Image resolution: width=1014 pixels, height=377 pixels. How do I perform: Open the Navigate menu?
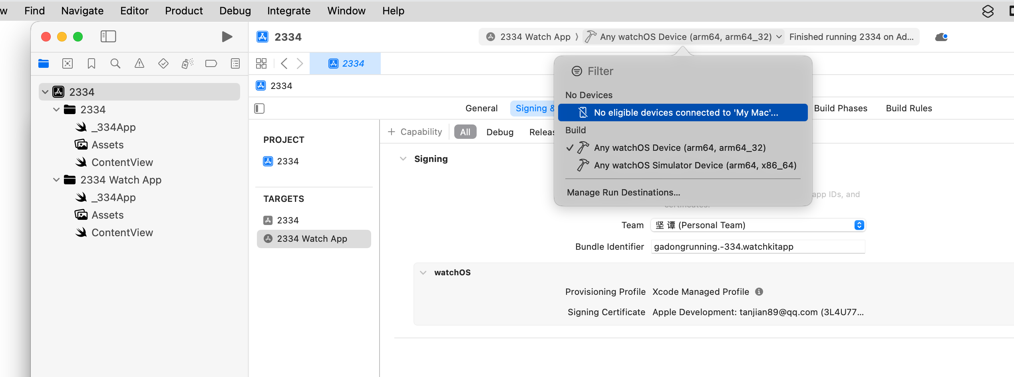(x=82, y=11)
